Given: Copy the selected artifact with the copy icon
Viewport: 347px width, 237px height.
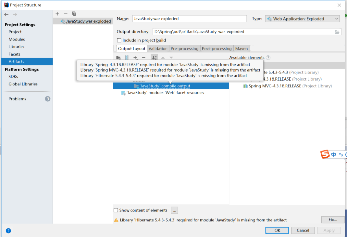Looking at the screenshot, I should 74,14.
